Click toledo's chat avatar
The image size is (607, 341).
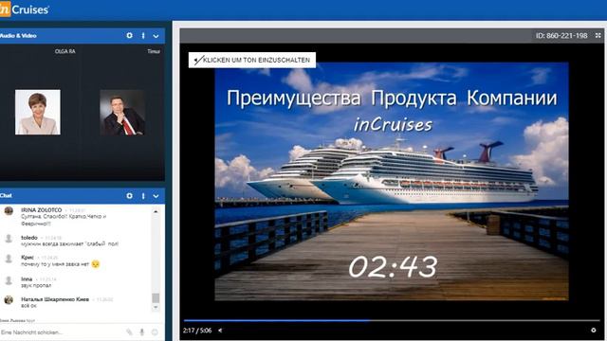9,239
